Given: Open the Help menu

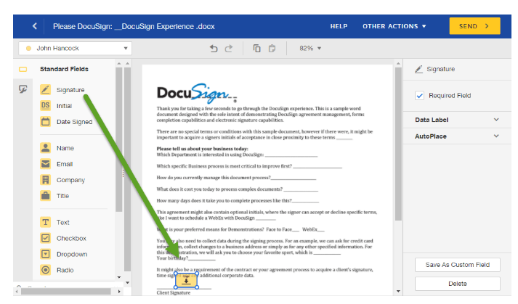Looking at the screenshot, I should pyautogui.click(x=339, y=26).
